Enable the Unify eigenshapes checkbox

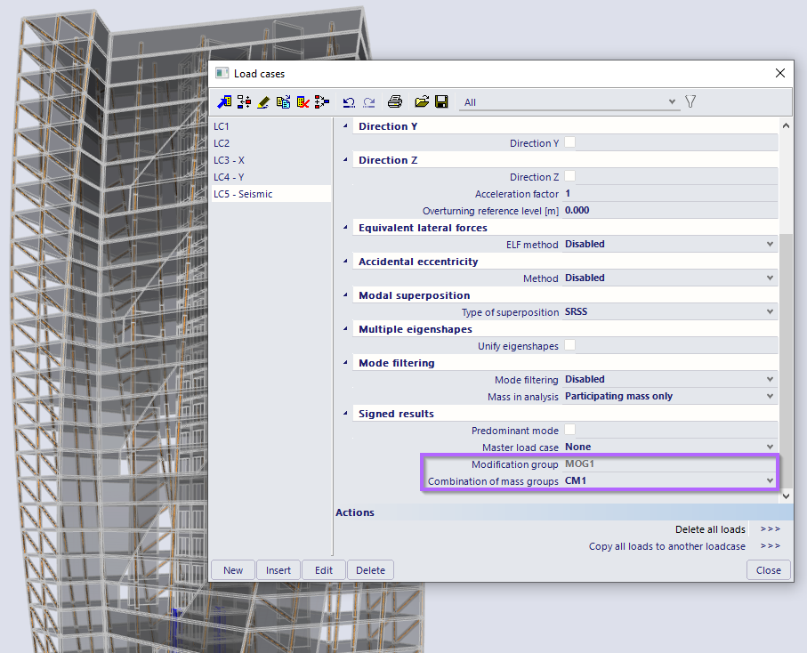tap(569, 345)
